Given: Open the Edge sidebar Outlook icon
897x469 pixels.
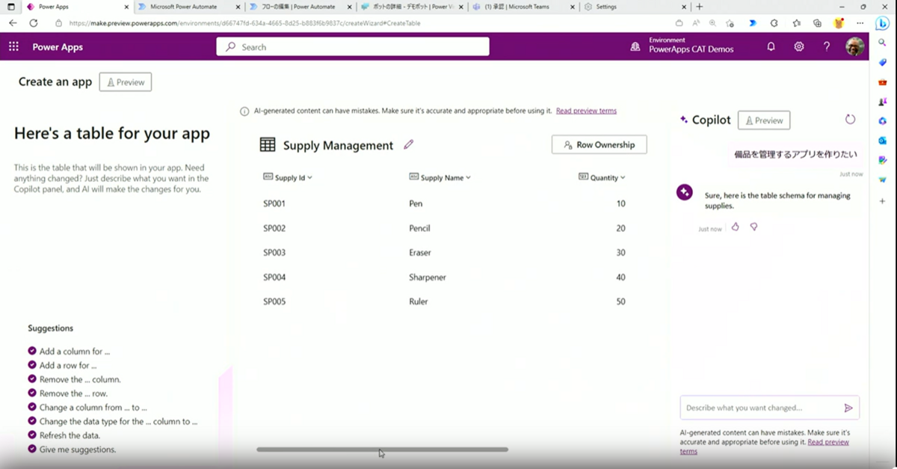Looking at the screenshot, I should tap(882, 140).
